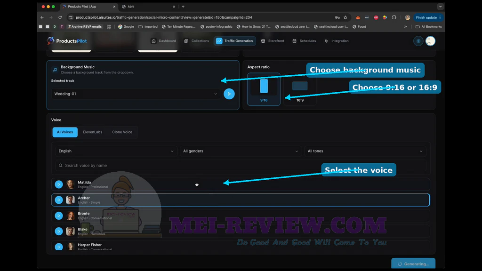Play the Harper Fisher voice sample
Screen dimensions: 482x271
pos(59,247)
